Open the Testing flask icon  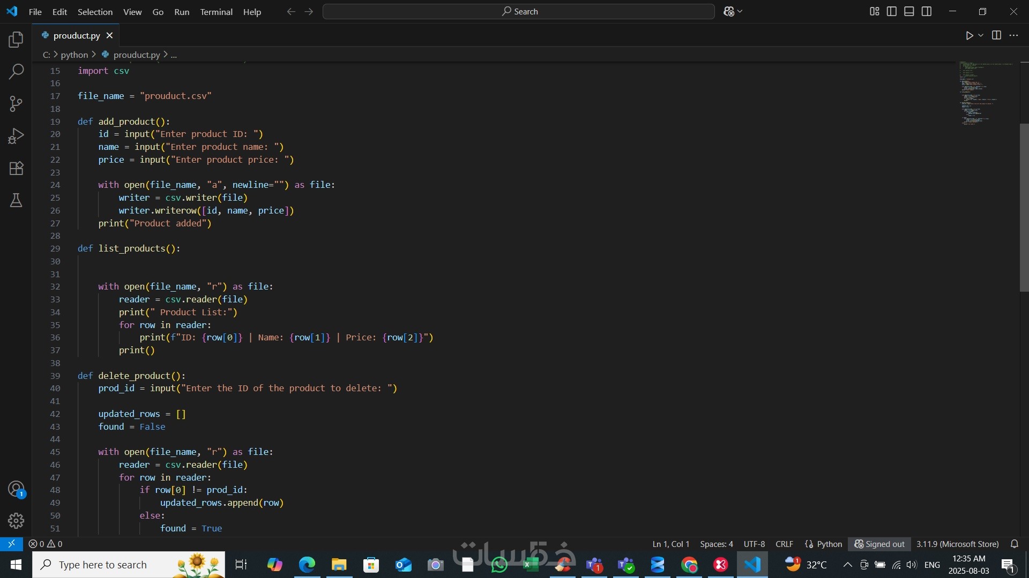click(x=16, y=200)
